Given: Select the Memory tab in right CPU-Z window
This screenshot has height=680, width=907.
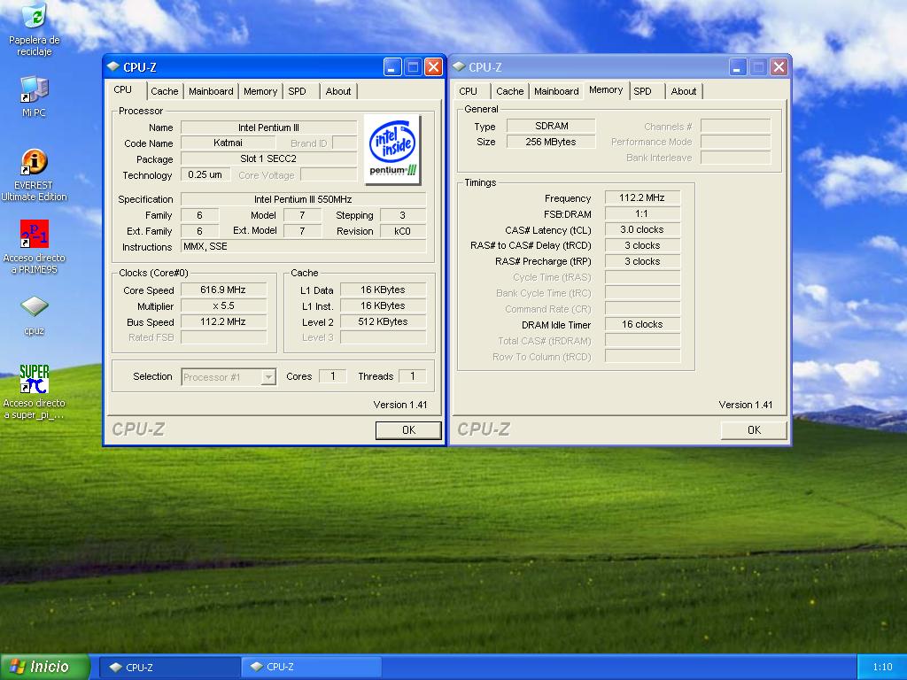Looking at the screenshot, I should [x=606, y=89].
